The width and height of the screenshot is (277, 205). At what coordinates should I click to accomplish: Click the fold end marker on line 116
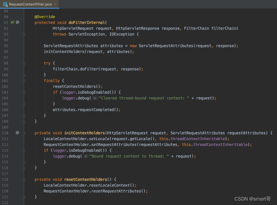(x=24, y=168)
